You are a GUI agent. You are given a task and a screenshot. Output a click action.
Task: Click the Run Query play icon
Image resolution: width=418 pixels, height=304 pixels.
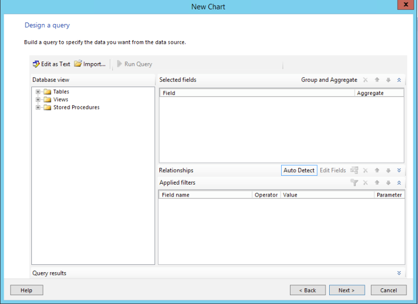click(x=120, y=64)
